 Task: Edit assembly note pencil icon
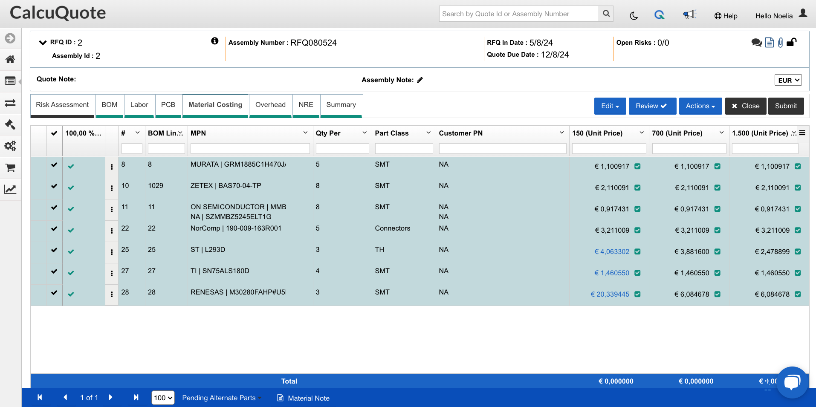(x=420, y=80)
